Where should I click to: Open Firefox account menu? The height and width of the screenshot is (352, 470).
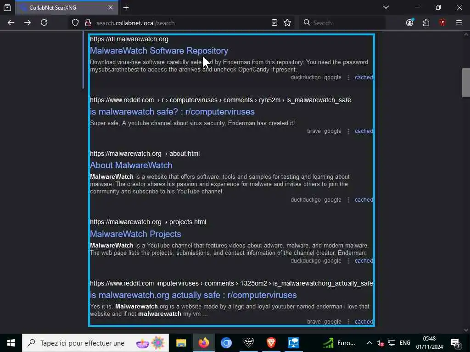click(410, 23)
